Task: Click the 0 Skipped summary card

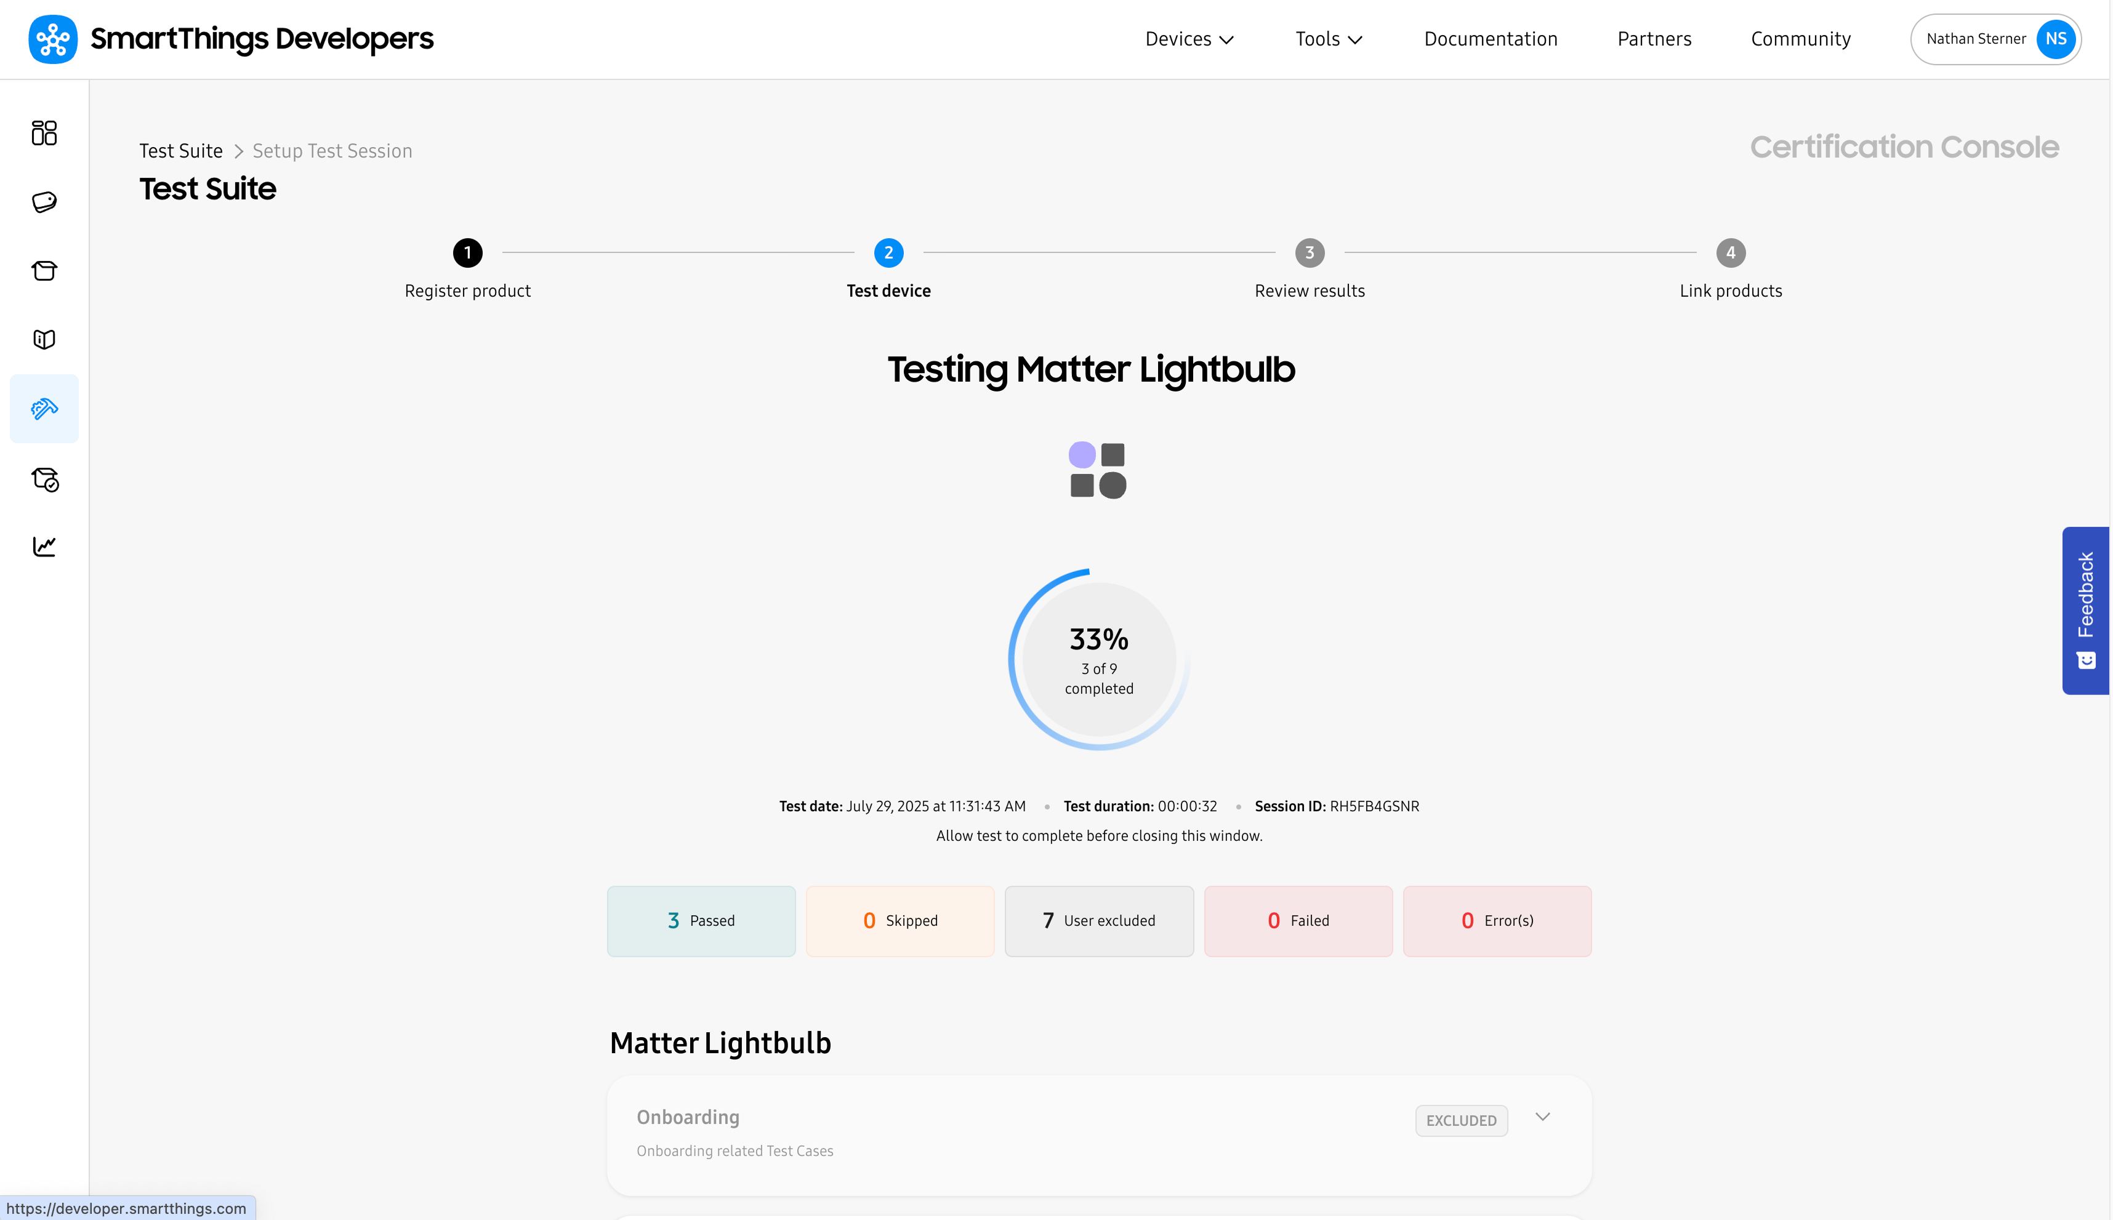Action: tap(900, 921)
